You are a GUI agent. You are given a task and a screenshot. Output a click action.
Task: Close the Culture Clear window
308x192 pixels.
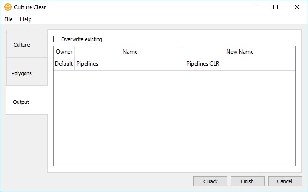tap(297, 7)
